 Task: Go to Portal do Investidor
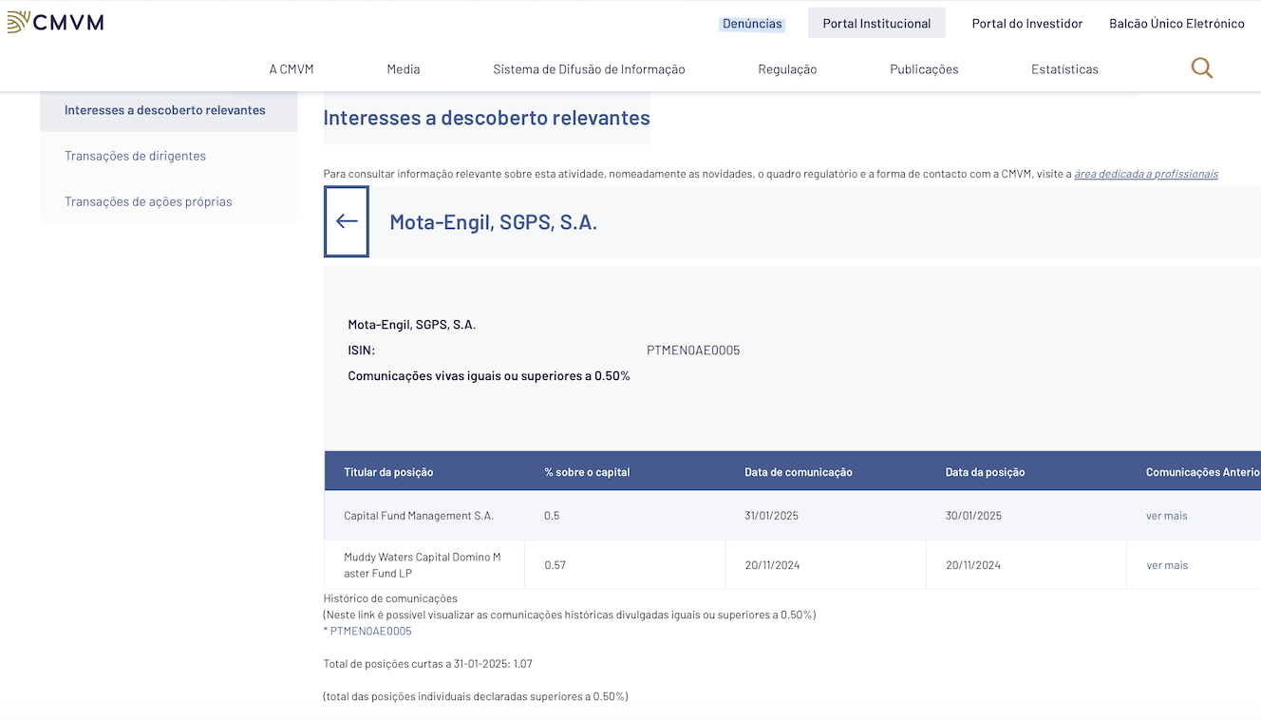tap(1026, 24)
